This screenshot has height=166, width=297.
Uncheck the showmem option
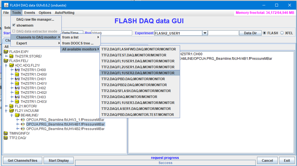pos(14,25)
